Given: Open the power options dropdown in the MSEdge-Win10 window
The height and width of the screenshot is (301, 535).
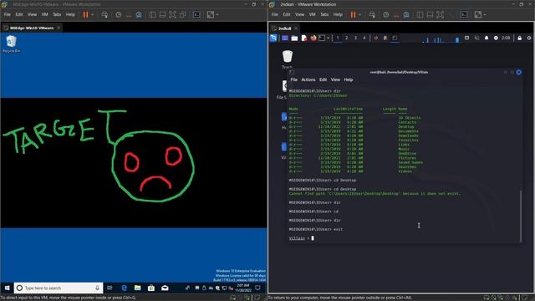Looking at the screenshot, I should click(x=92, y=15).
